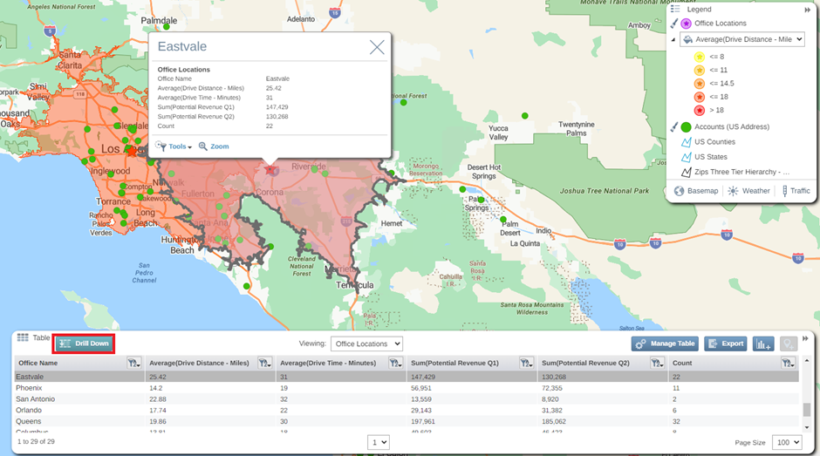Click the red '> 18' legend swatch
820x456 pixels.
point(699,110)
